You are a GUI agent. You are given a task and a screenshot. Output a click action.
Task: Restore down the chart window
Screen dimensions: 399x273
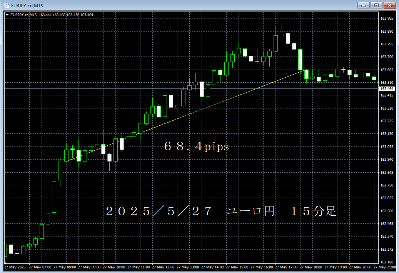[x=376, y=5]
